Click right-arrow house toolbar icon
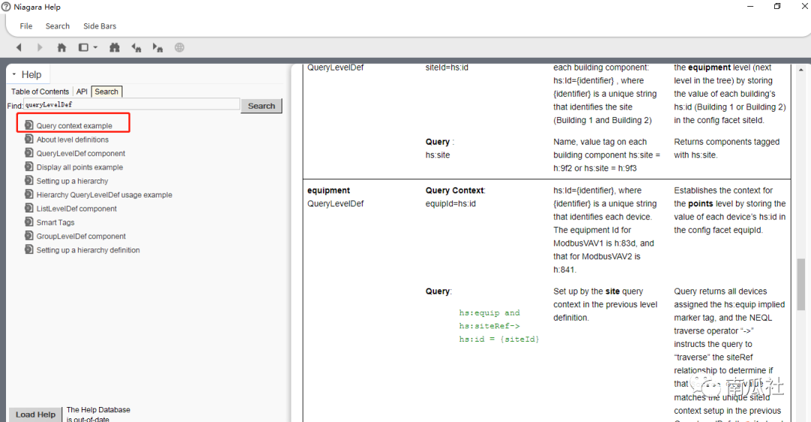 158,47
